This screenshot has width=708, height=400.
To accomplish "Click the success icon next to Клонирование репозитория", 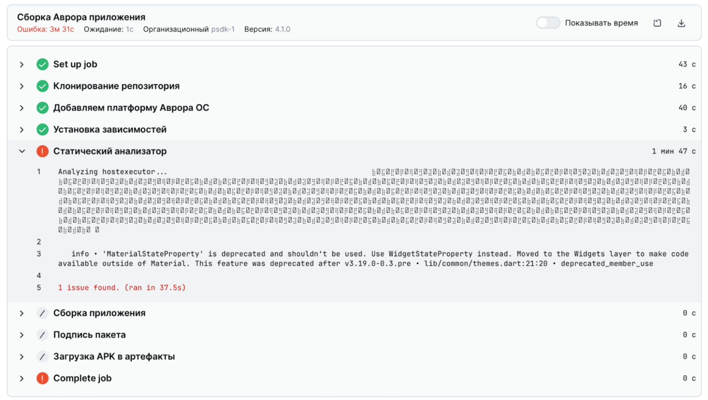I will click(42, 86).
